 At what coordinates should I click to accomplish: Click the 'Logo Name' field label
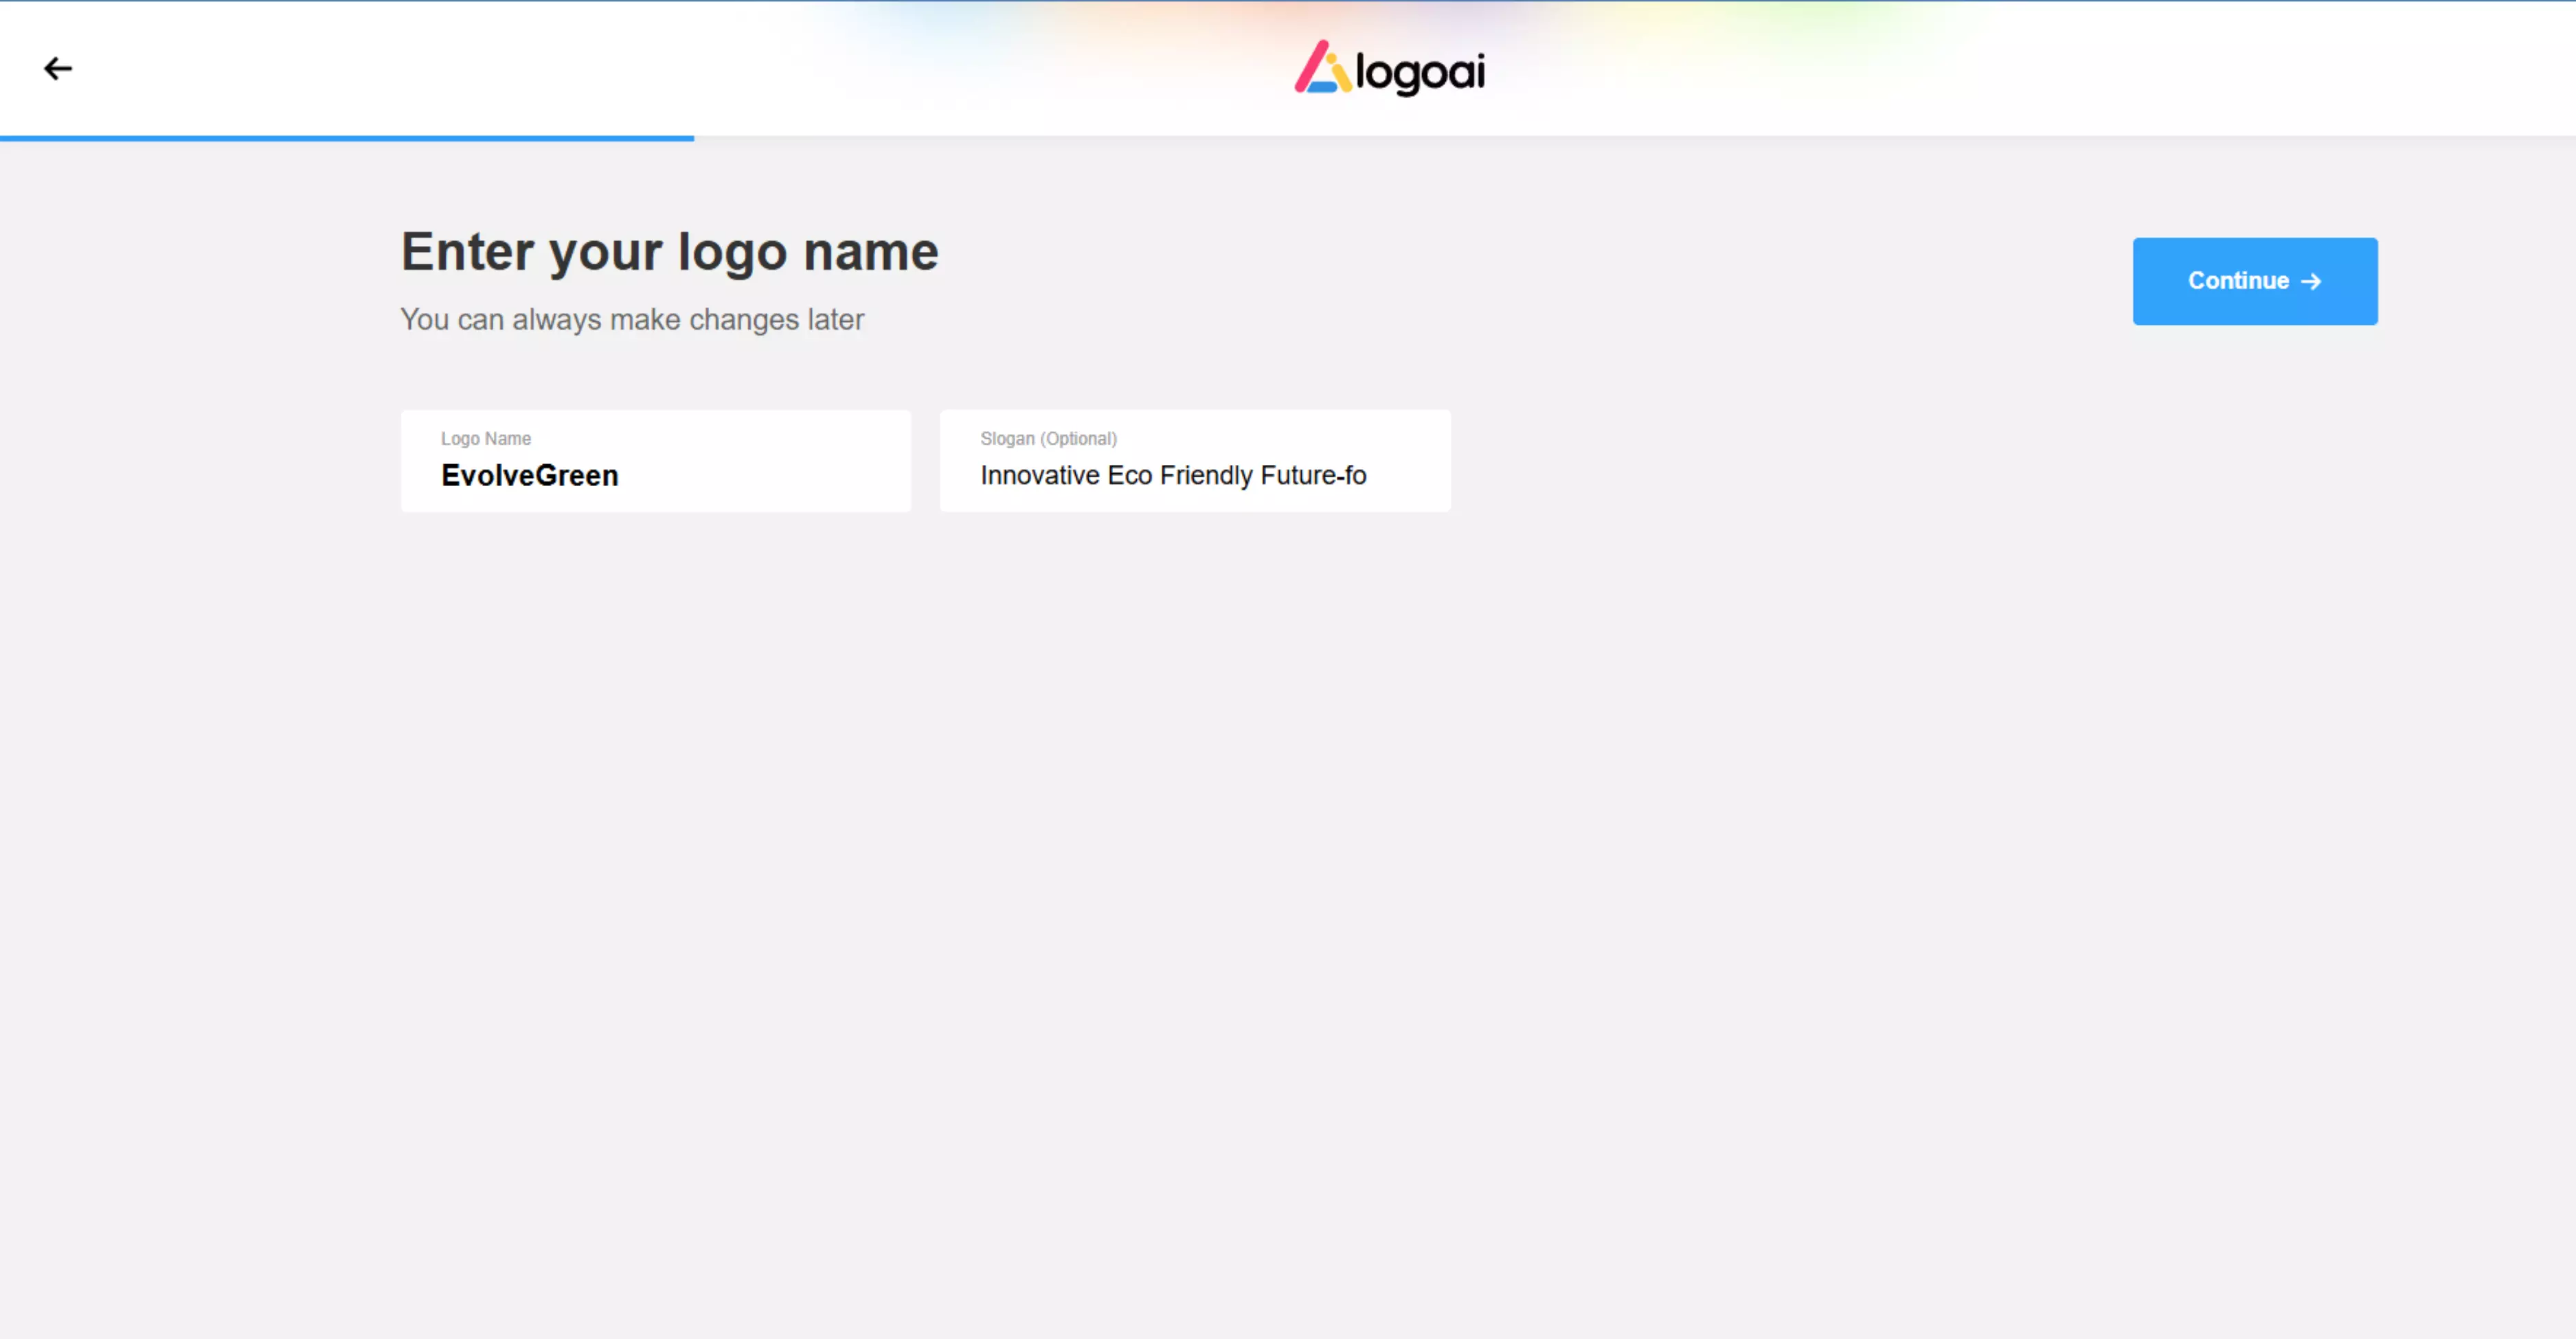pyautogui.click(x=485, y=439)
